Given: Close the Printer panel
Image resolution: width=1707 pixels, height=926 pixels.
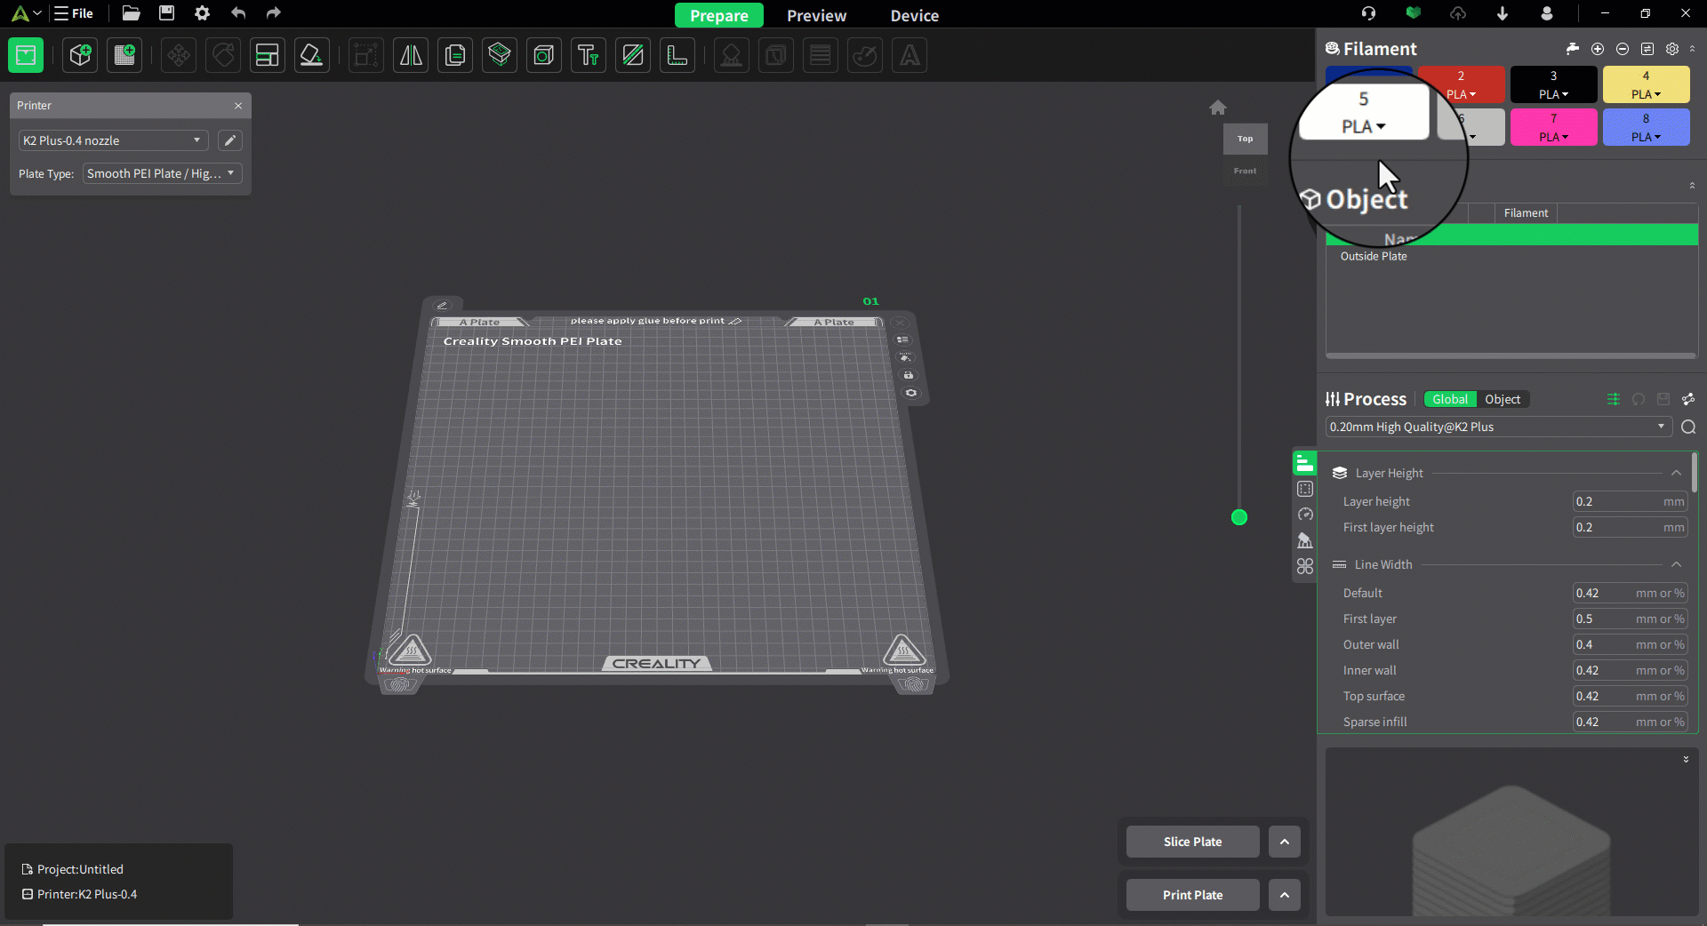Looking at the screenshot, I should pyautogui.click(x=238, y=106).
